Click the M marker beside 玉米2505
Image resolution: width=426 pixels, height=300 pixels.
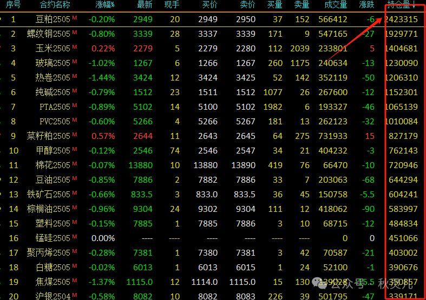pos(75,47)
